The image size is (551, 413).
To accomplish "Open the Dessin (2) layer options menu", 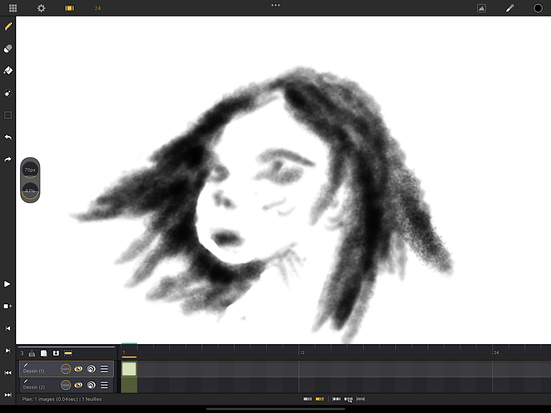I will pyautogui.click(x=104, y=385).
